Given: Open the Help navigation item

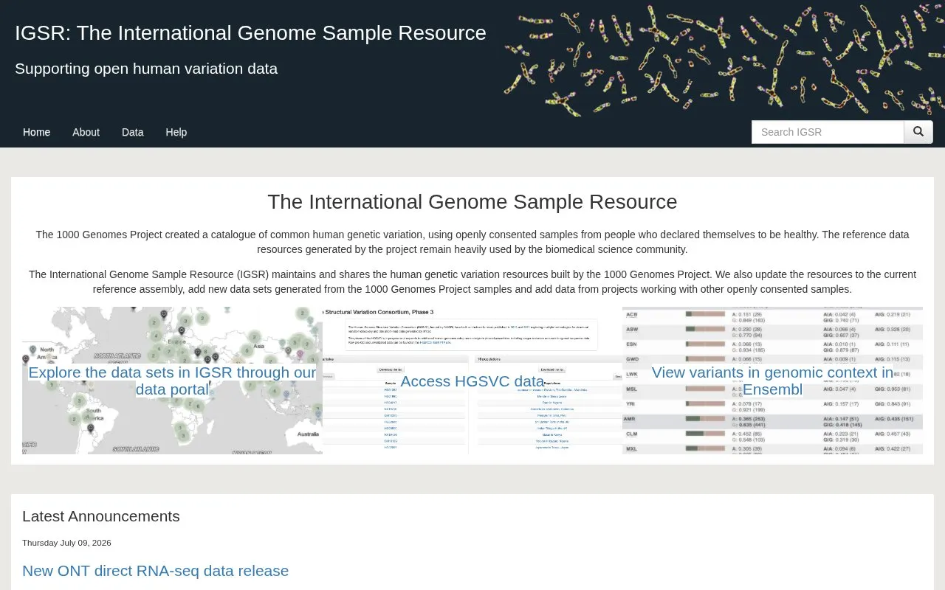Looking at the screenshot, I should pyautogui.click(x=176, y=132).
